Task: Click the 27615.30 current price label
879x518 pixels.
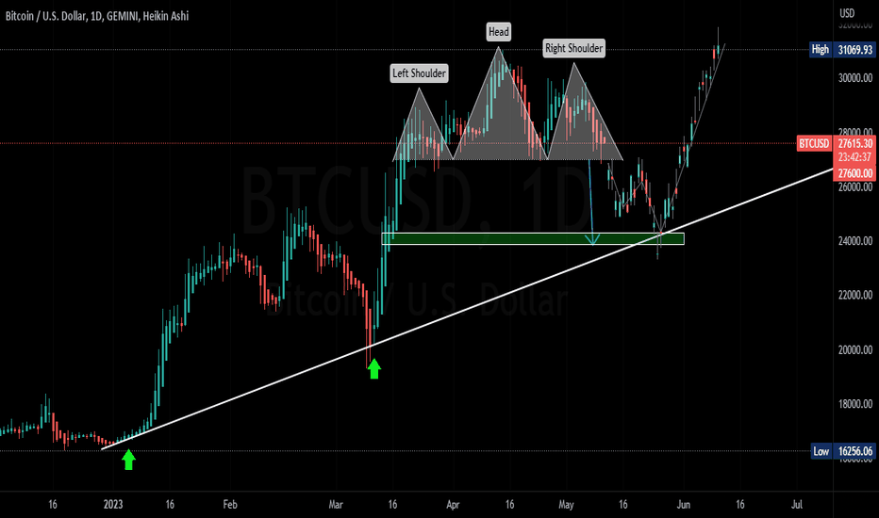Action: click(854, 144)
